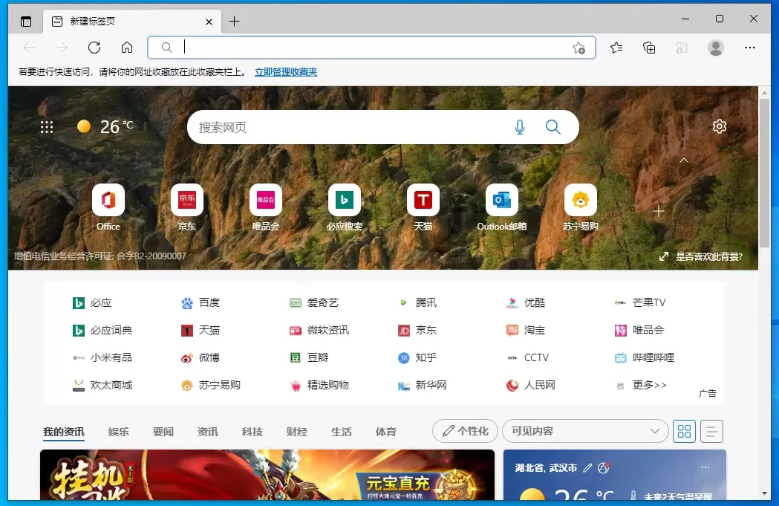The image size is (779, 506).
Task: Open the 京东 quick link icon
Action: point(186,200)
